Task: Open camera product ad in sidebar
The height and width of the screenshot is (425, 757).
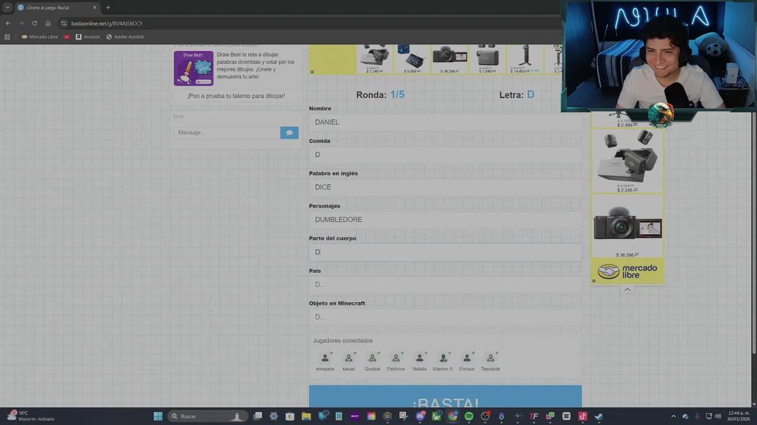Action: [627, 226]
